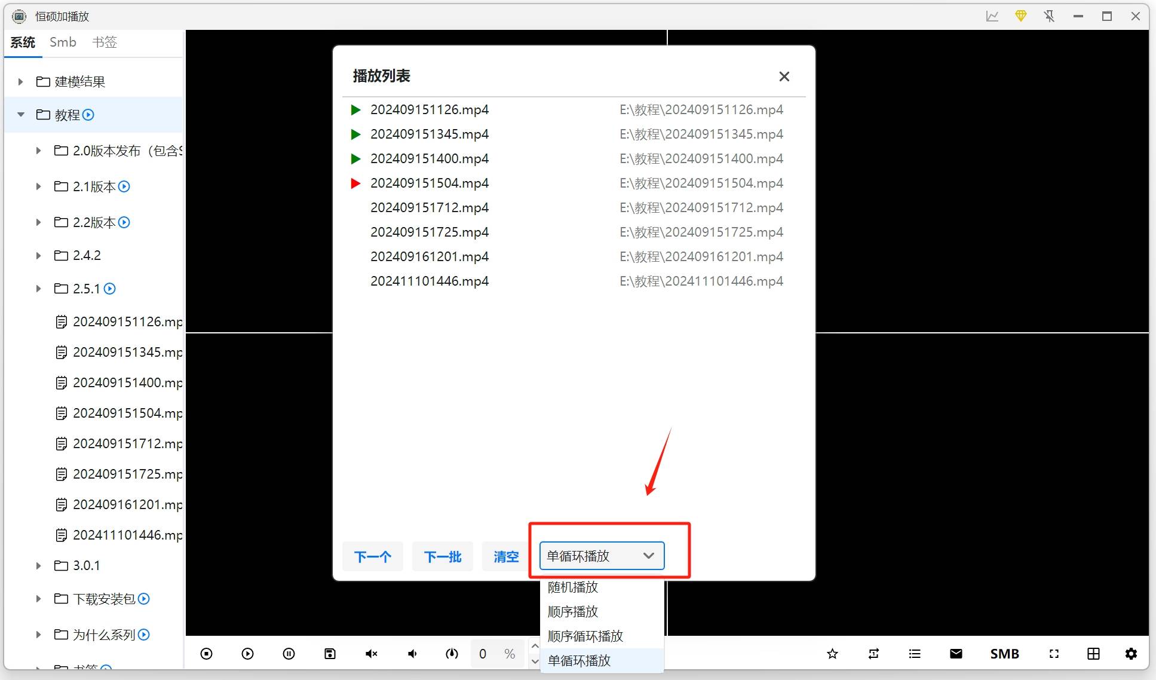
Task: Mute the audio with the muted speaker icon
Action: [x=372, y=653]
